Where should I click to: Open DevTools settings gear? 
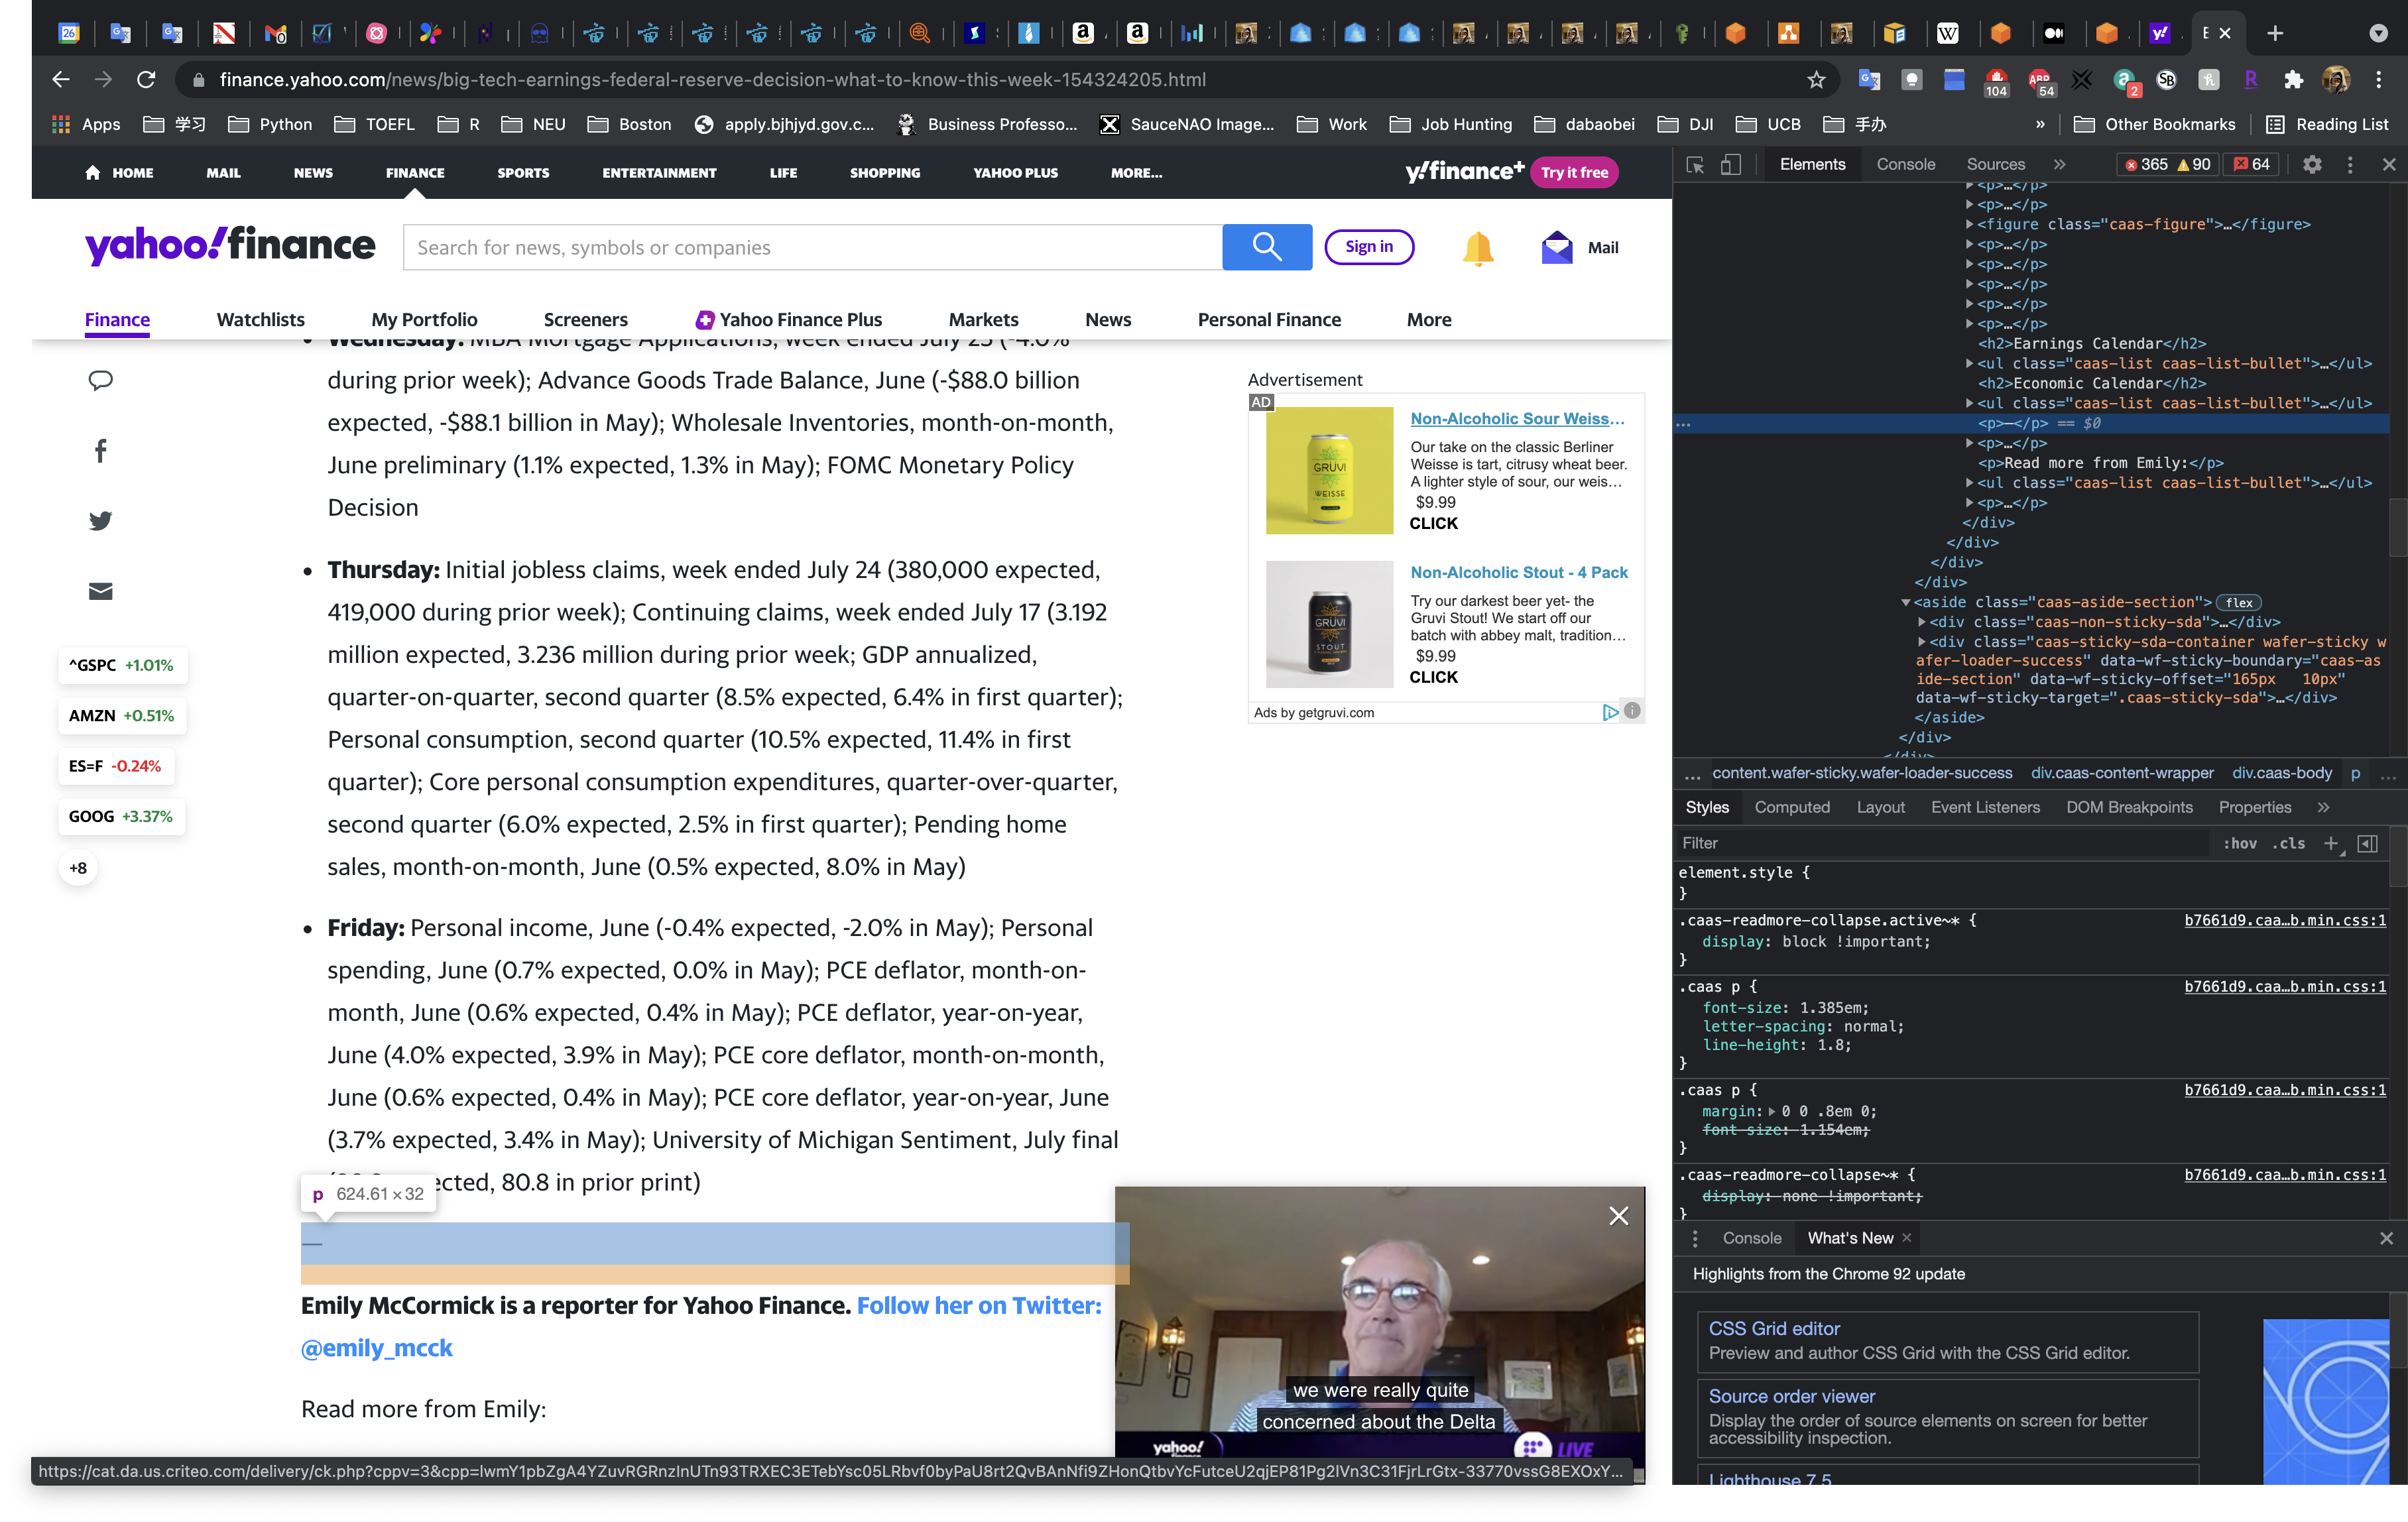(2312, 165)
